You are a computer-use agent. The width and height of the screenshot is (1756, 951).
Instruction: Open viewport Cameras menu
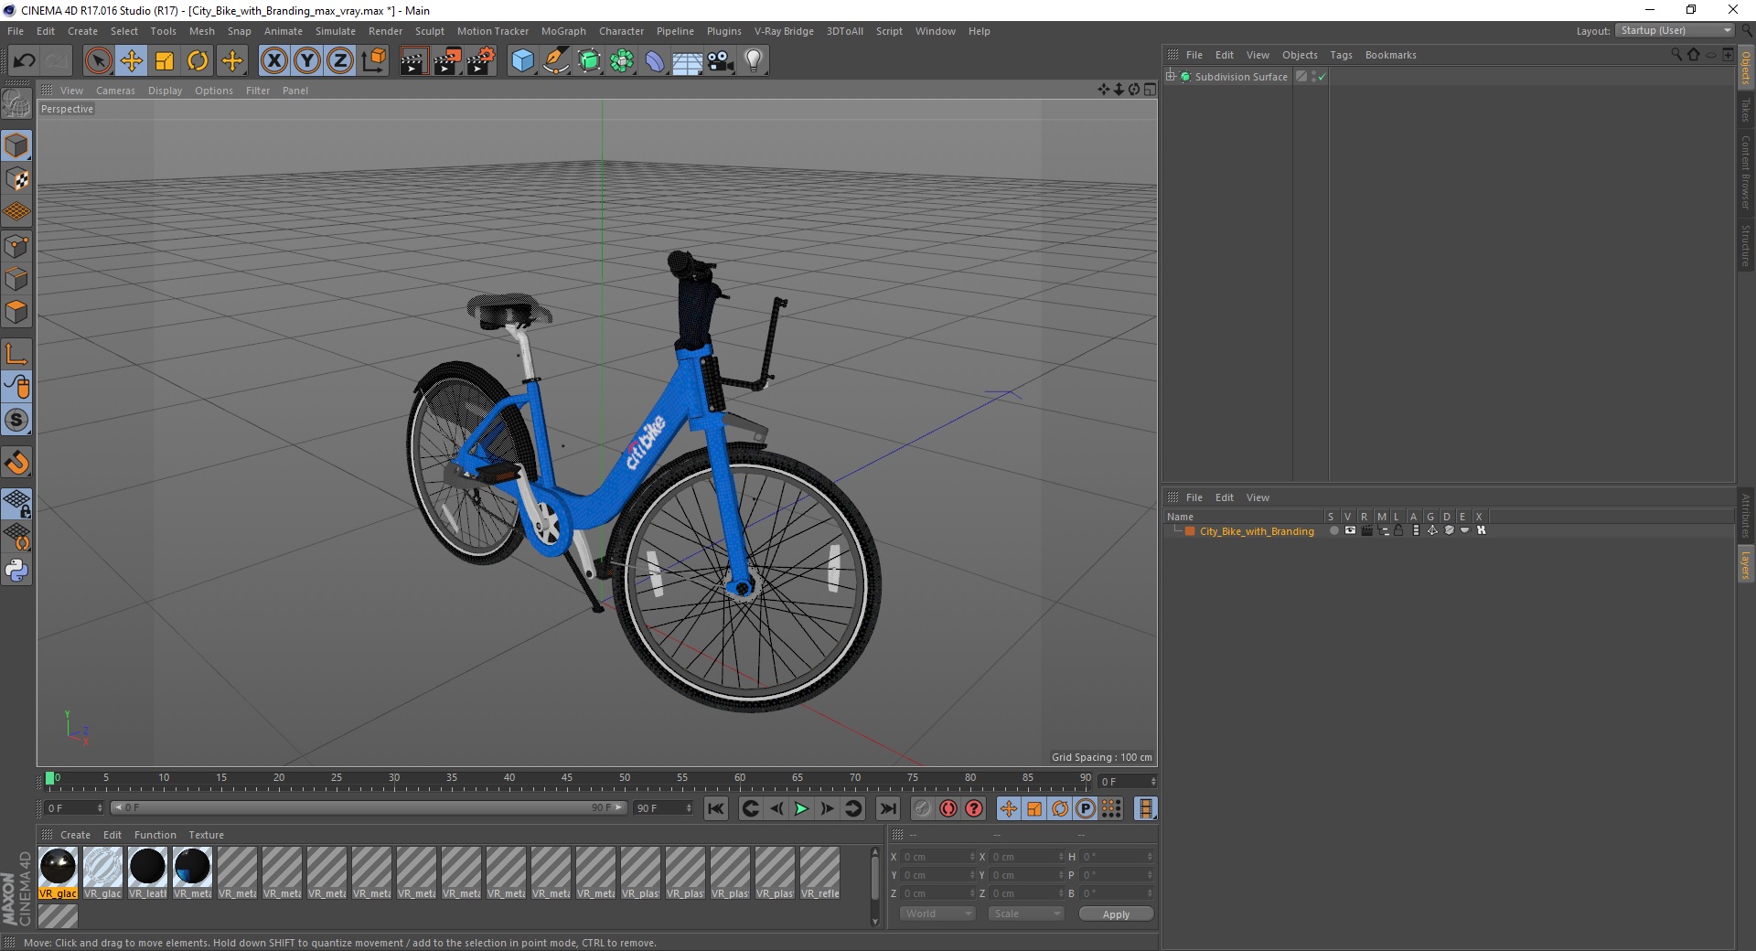[115, 91]
